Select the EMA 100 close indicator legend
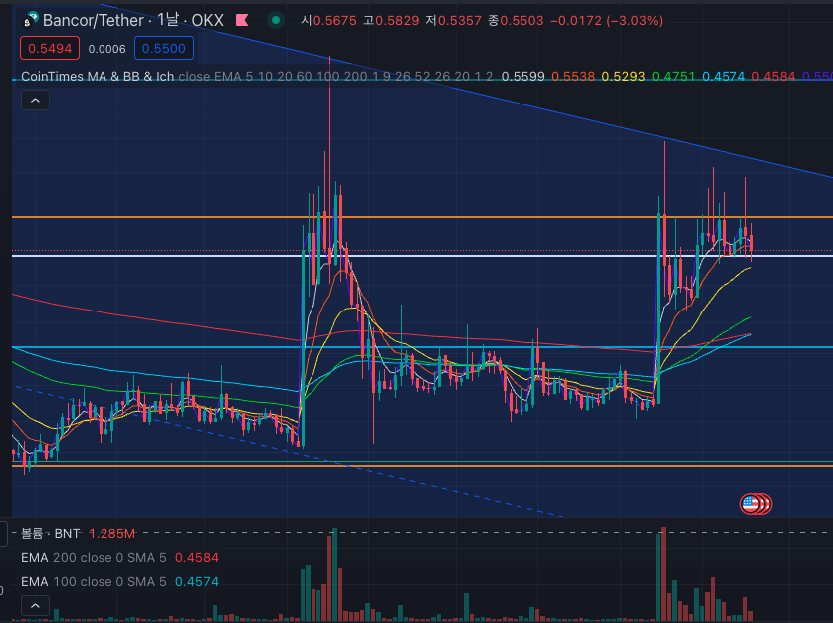This screenshot has height=623, width=833. click(94, 581)
